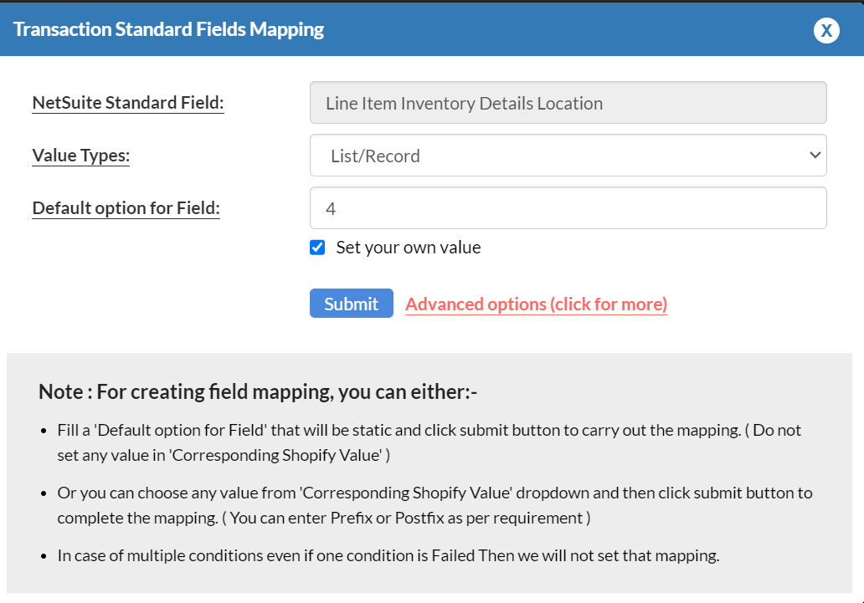Click the NetSuite Standard Field label
The image size is (864, 603).
coord(127,102)
